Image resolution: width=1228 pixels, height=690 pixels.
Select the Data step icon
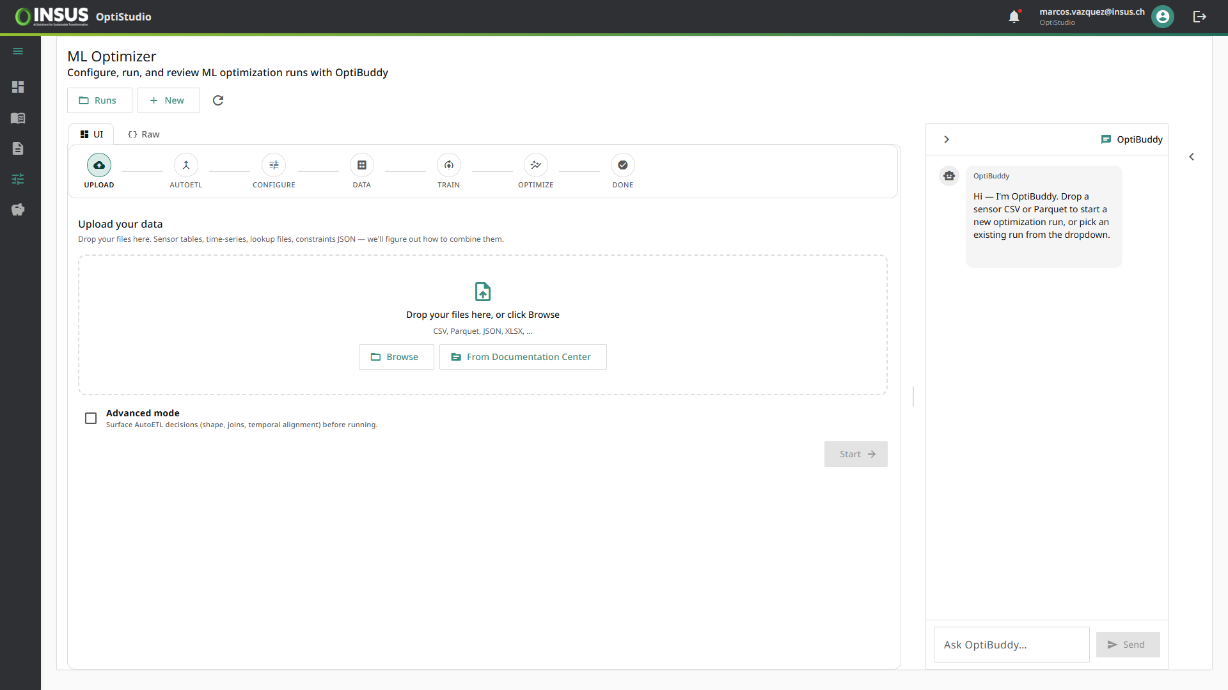[x=362, y=165]
